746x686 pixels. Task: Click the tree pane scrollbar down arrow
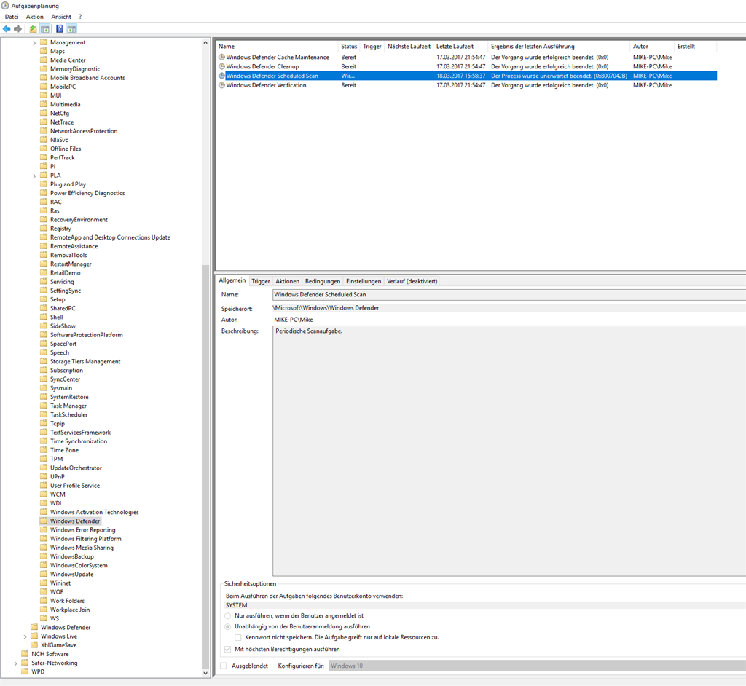point(205,673)
